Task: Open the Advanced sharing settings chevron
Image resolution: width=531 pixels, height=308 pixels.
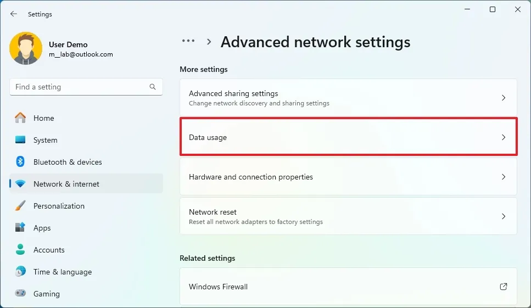Action: tap(504, 98)
